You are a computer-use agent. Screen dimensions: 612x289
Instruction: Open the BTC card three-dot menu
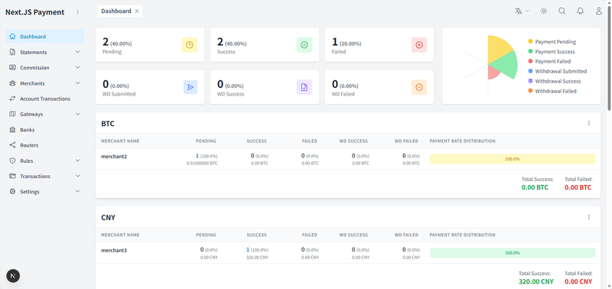click(x=589, y=123)
